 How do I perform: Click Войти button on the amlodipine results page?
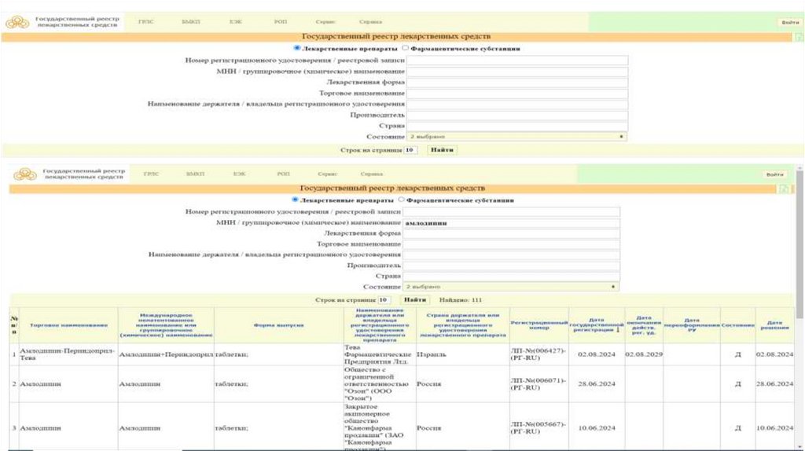click(774, 174)
